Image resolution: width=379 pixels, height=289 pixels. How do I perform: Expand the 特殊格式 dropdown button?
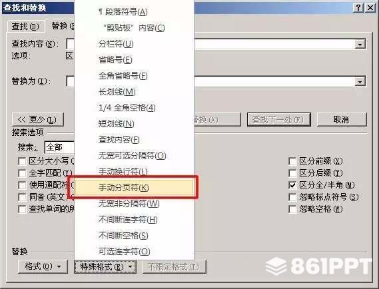105,267
